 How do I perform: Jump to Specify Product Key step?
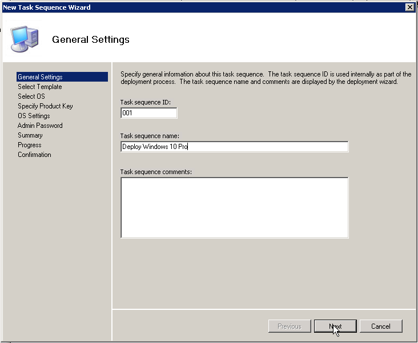45,106
